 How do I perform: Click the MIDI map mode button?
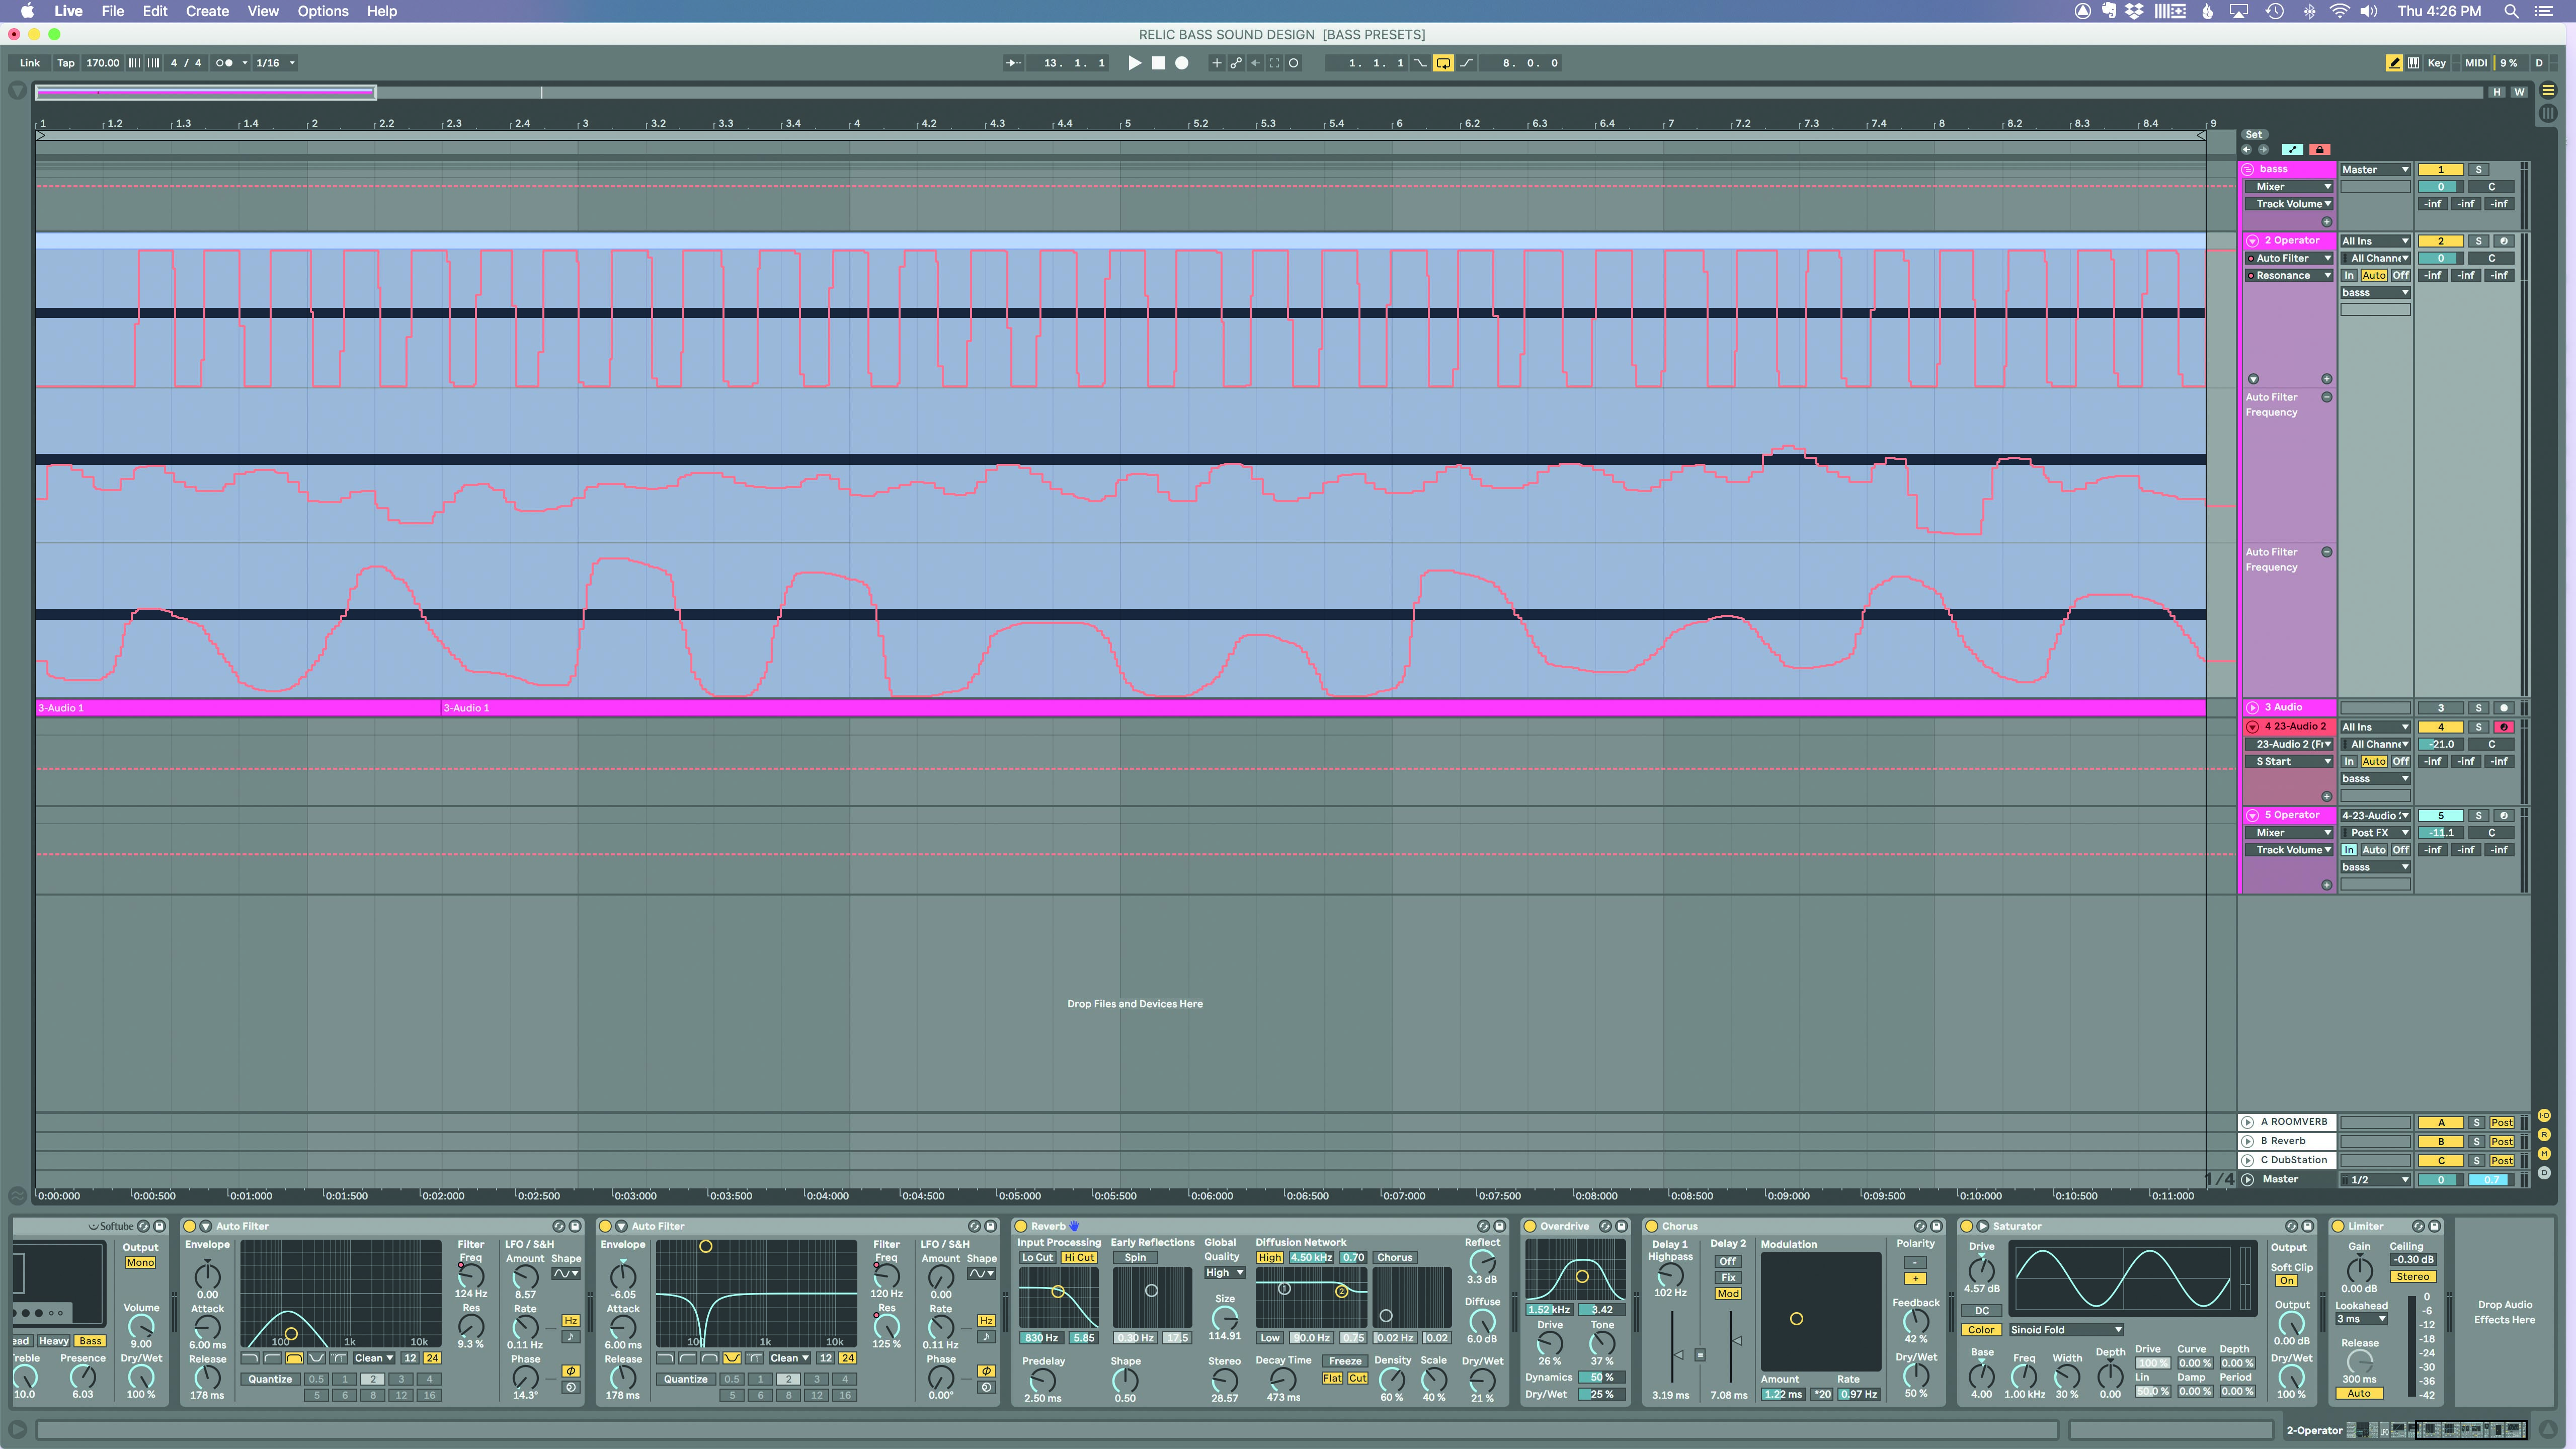pyautogui.click(x=2476, y=63)
